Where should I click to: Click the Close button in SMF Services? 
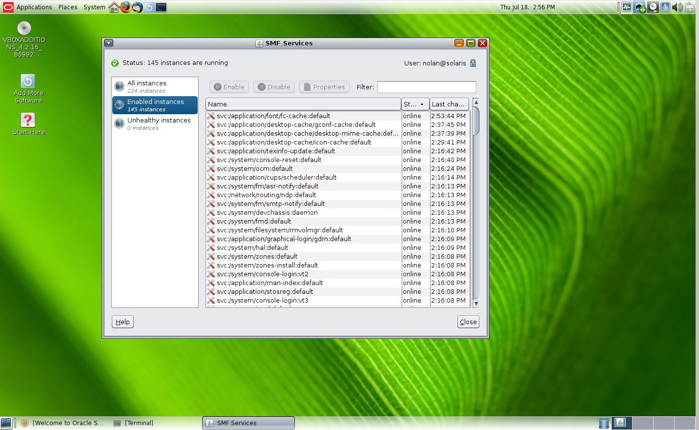tap(468, 322)
